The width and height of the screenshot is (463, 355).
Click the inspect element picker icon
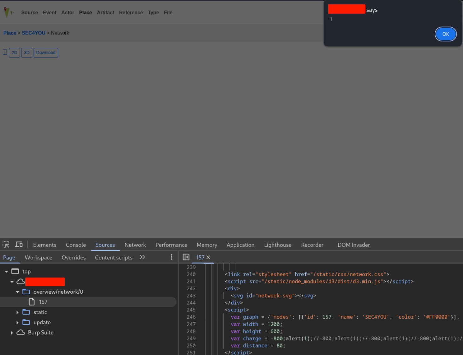[6, 245]
